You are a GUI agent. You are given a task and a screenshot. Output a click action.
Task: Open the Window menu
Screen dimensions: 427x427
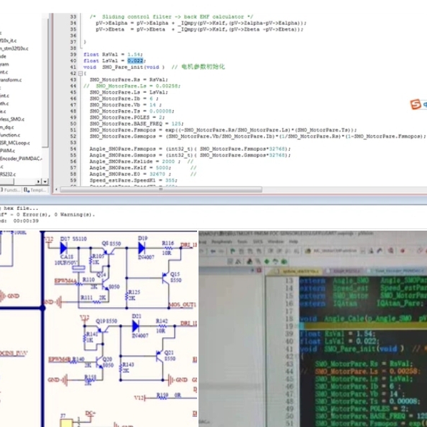(276, 242)
